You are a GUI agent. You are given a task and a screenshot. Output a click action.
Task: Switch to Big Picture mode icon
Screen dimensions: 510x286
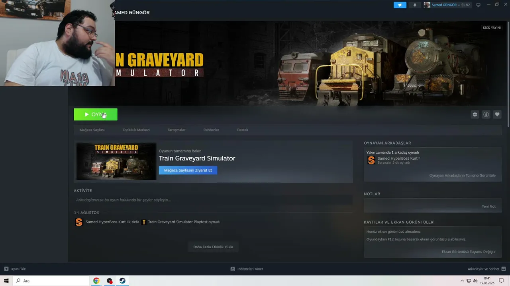[479, 5]
